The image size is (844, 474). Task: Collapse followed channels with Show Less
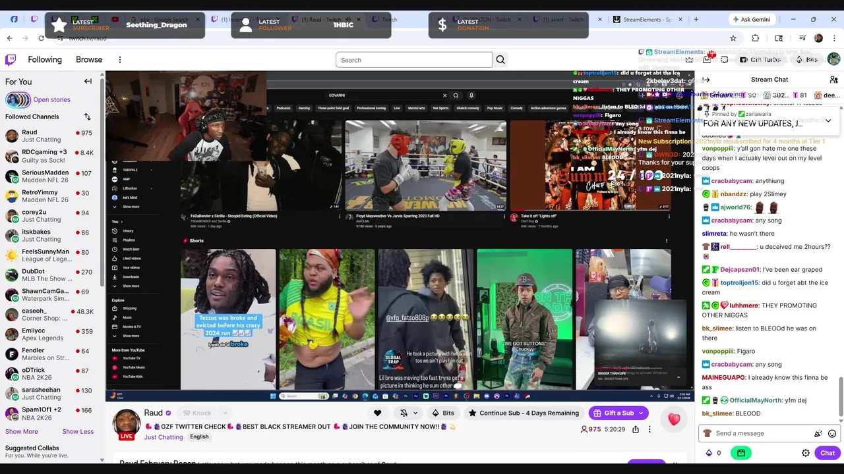click(x=78, y=432)
